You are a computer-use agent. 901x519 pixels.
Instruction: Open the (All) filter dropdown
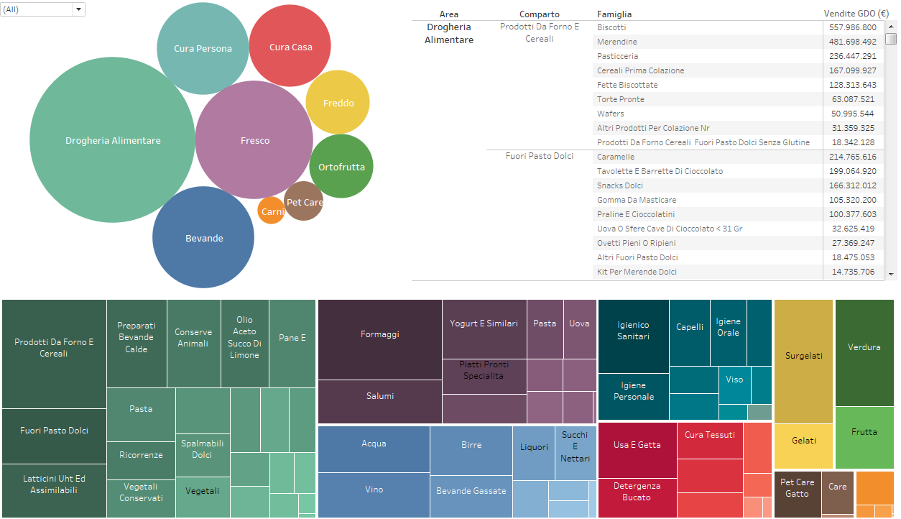(x=43, y=9)
